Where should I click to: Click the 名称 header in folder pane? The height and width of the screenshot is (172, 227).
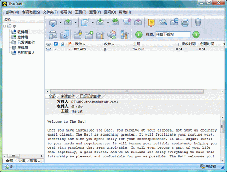(7, 20)
